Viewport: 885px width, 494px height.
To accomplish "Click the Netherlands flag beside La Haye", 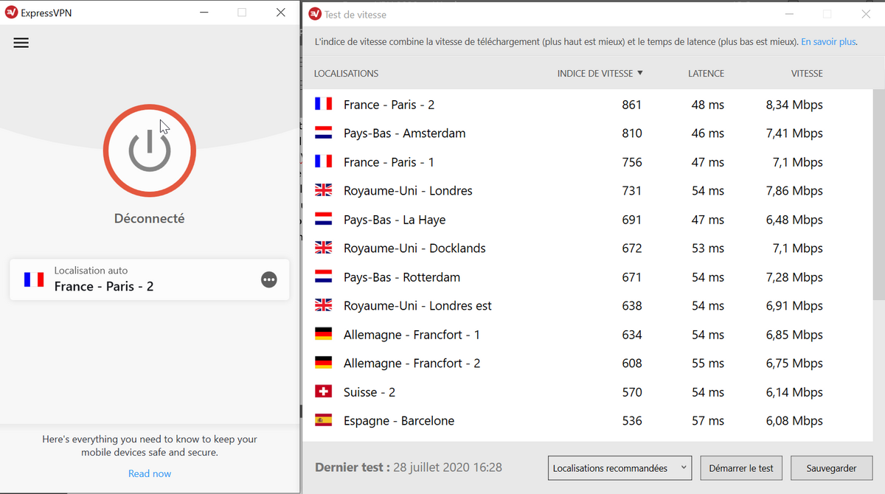I will tap(323, 220).
